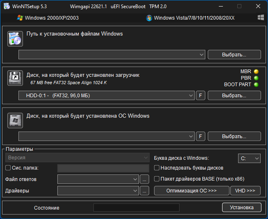Image resolution: width=268 pixels, height=219 pixels.
Task: Click the green PBR status indicator
Action: pyautogui.click(x=256, y=78)
